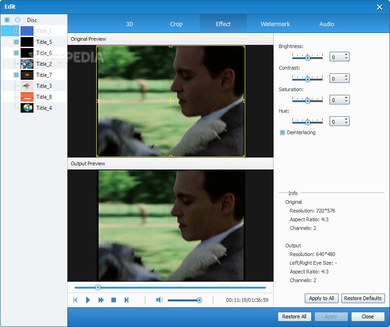Stop the video playback
The width and height of the screenshot is (390, 327).
coord(114,300)
